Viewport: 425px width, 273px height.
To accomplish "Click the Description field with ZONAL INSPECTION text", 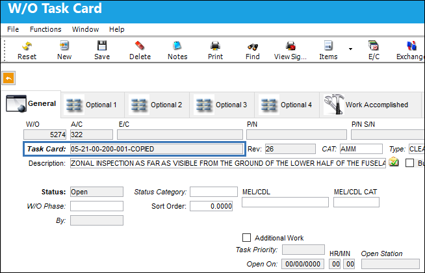I will [x=228, y=163].
